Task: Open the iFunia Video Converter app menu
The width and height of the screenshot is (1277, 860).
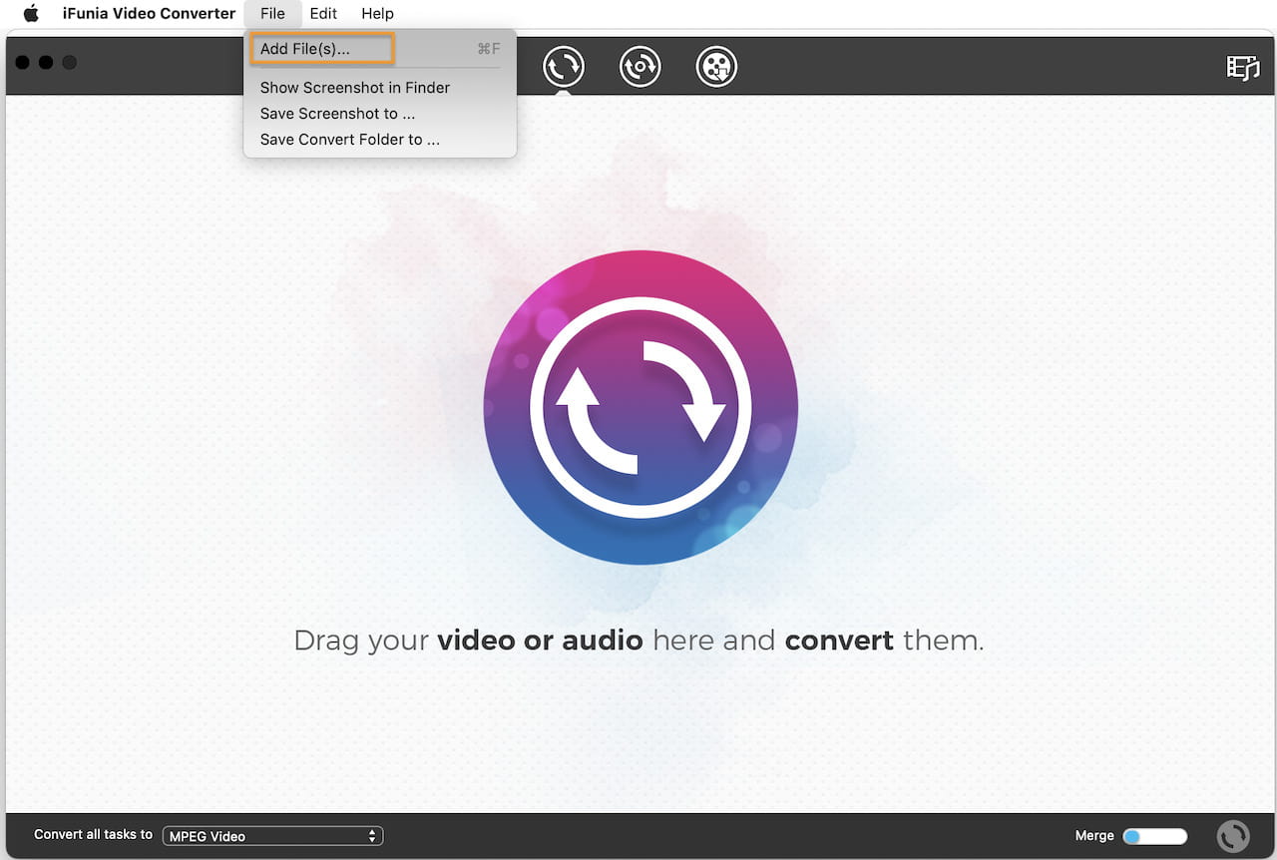Action: 149,14
